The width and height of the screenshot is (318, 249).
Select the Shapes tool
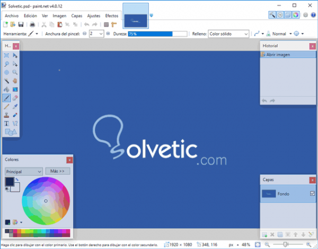11,132
